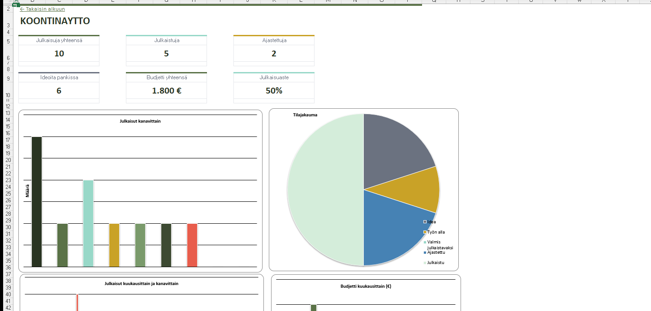
Task: Click the 'Ideoita pankissa' value 6
Action: 59,91
